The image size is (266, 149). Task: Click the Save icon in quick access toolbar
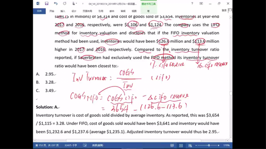pos(47,4)
